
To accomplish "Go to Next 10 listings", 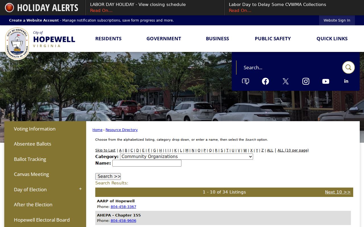I will (338, 192).
